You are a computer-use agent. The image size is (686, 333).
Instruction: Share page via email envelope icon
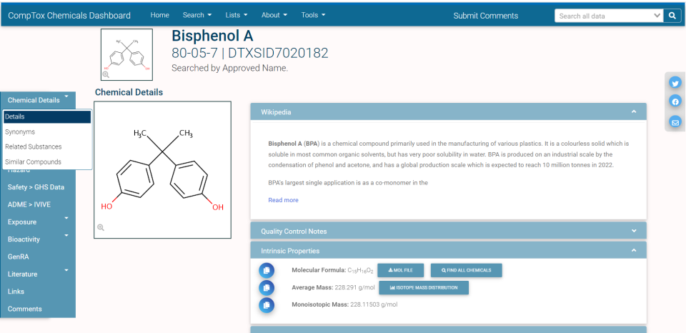coord(675,122)
